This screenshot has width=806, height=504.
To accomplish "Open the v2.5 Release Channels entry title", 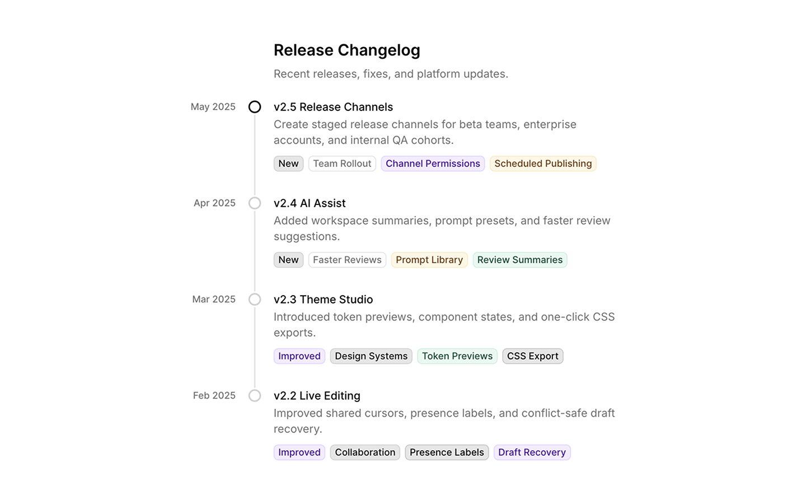I will pyautogui.click(x=333, y=107).
